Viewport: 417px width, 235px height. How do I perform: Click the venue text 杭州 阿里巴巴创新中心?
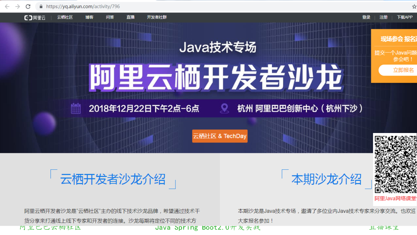300,109
